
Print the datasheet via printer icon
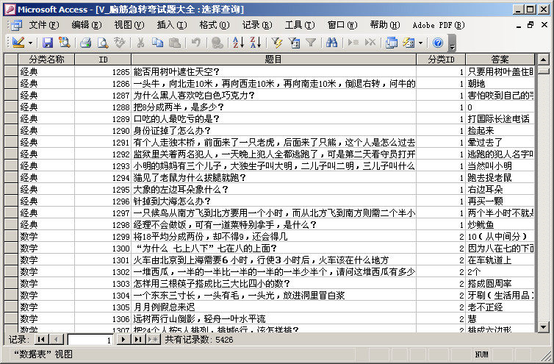coord(85,43)
